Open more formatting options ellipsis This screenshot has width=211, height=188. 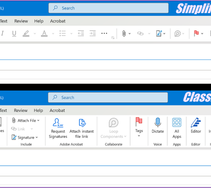pos(104,33)
